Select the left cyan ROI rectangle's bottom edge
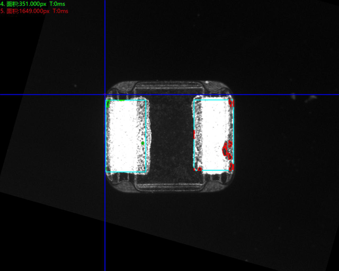 coord(127,173)
